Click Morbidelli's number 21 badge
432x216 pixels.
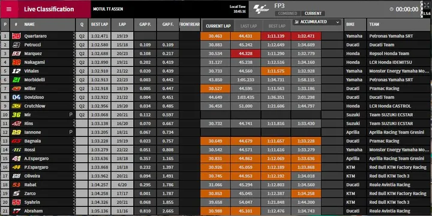tap(16, 80)
